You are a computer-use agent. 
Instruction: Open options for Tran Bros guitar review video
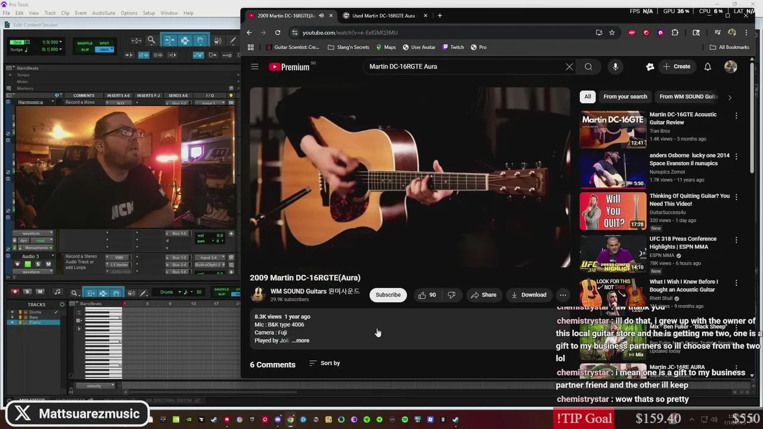(736, 116)
